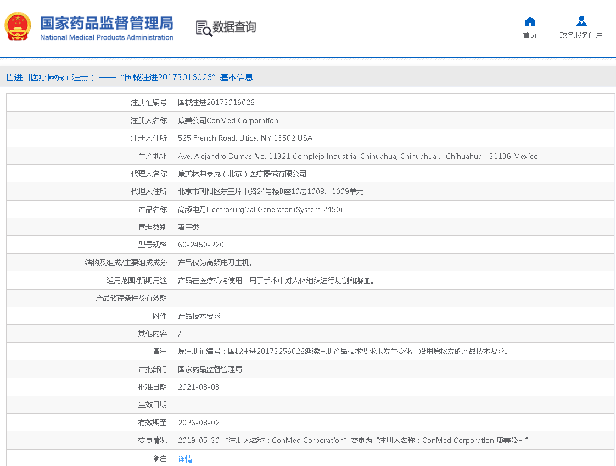
Task: Click the 数据查询 heading text
Action: point(234,27)
